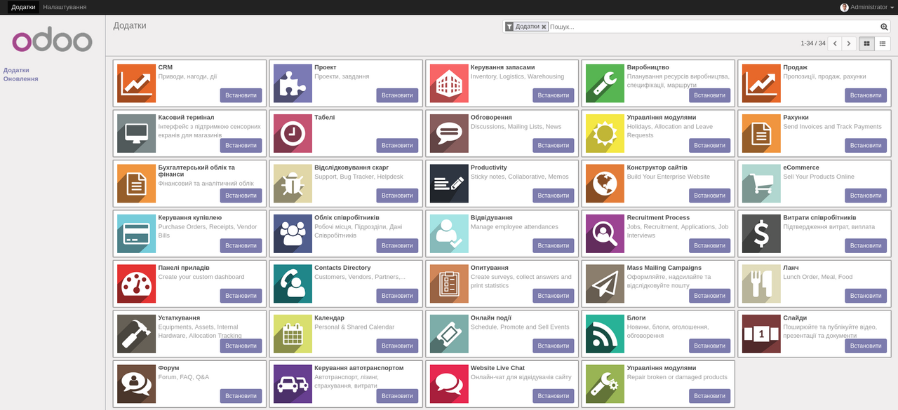Click the Бухгалтерський облік document icon
898x410 pixels.
[136, 184]
